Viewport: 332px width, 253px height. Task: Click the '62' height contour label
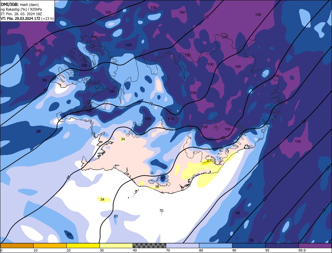[x=265, y=199]
